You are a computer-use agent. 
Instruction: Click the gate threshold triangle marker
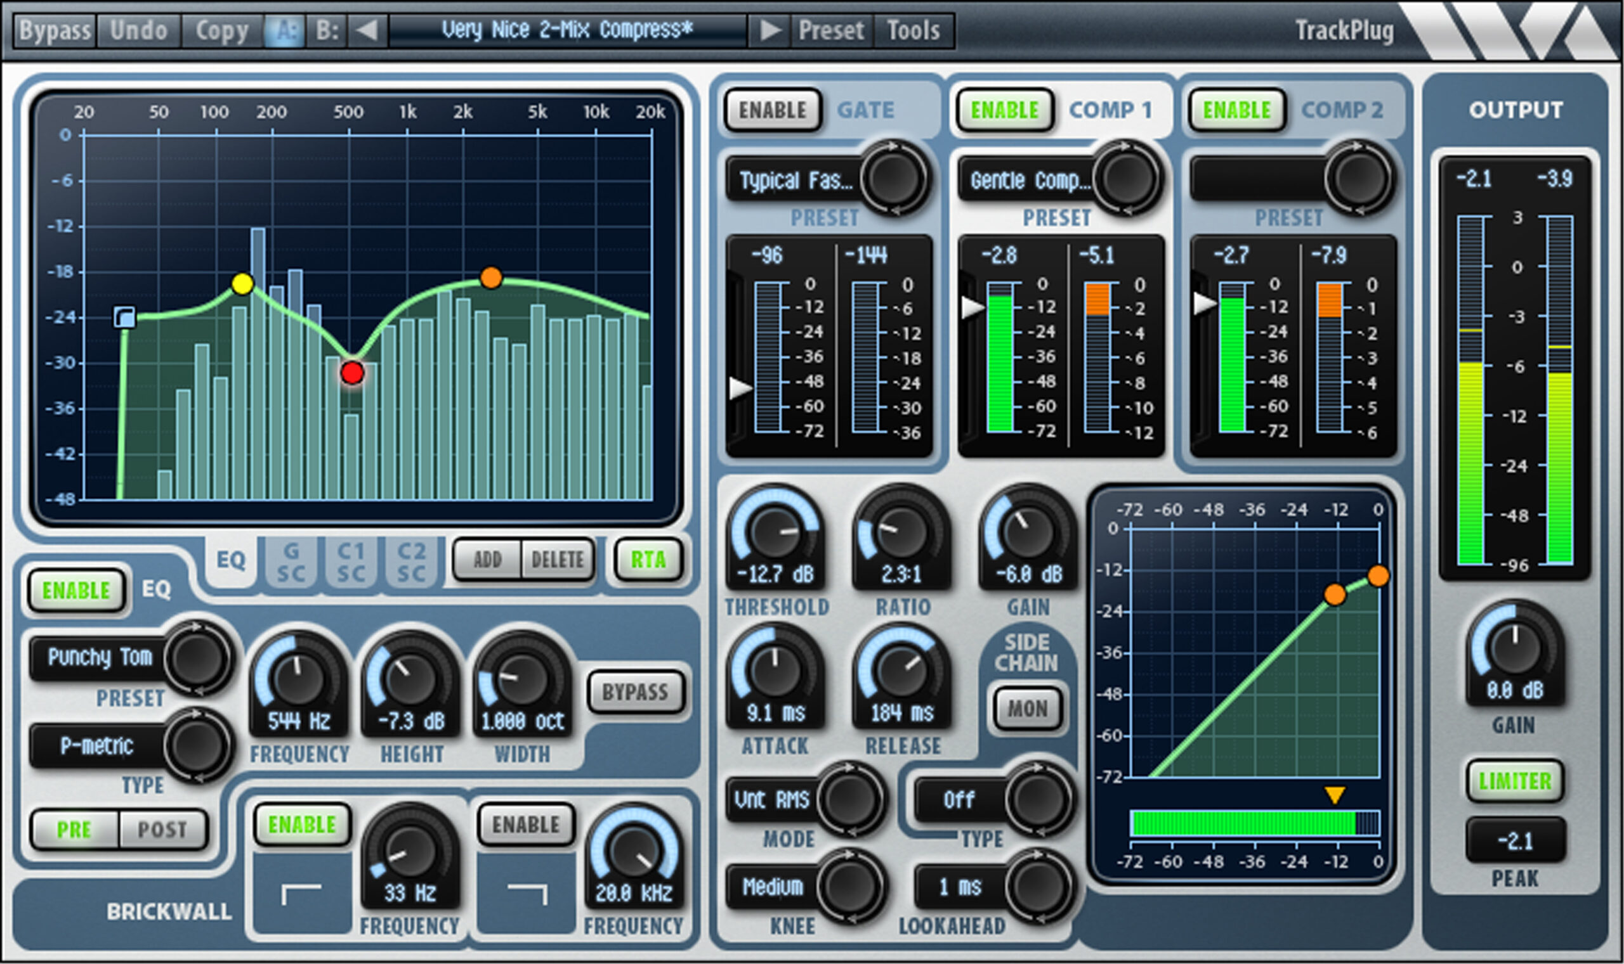pyautogui.click(x=740, y=389)
